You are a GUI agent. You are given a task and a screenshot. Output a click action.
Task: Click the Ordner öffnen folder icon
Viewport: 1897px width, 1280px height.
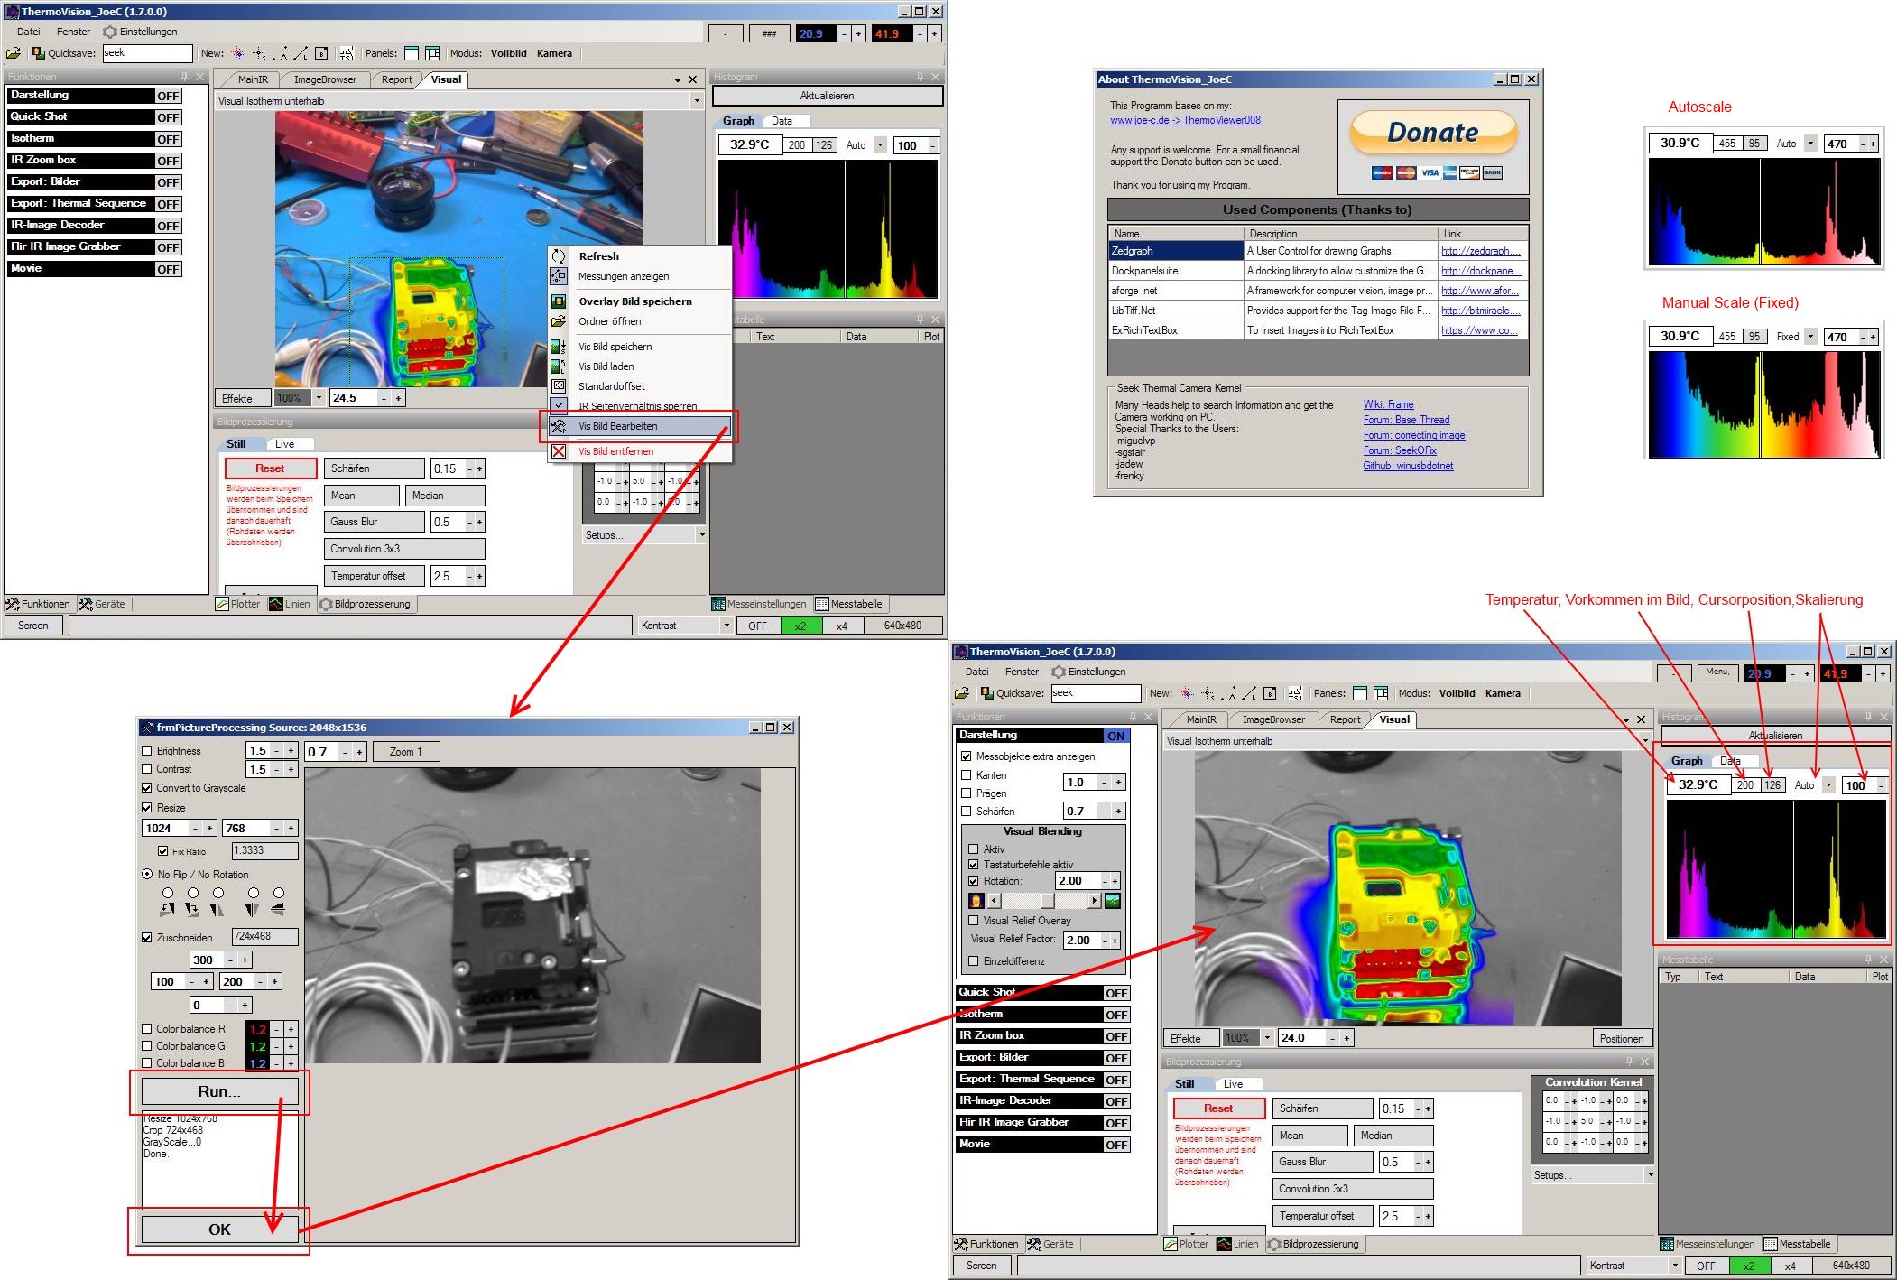tap(559, 321)
